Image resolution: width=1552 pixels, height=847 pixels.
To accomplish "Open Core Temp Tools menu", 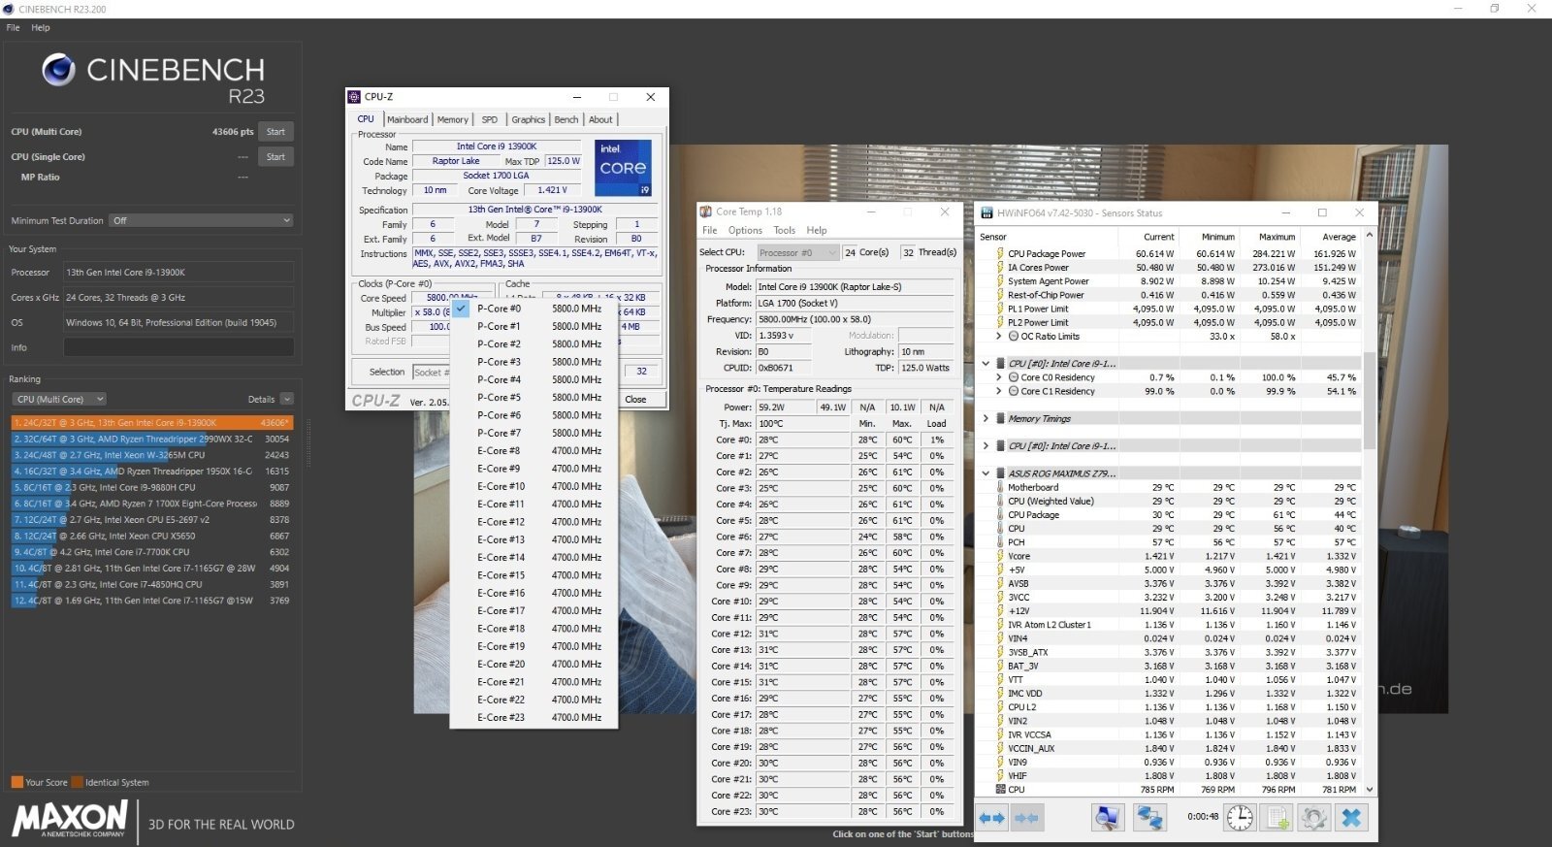I will pos(785,230).
